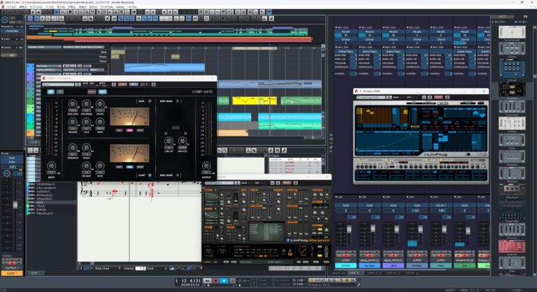Click the OUTPUT knob in COMP GATE plugin
The width and height of the screenshot is (537, 292).
click(x=206, y=166)
